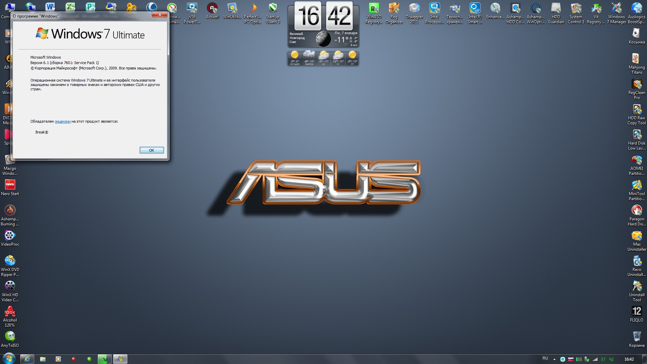
Task: Click Safely Remove Hardware tray icon
Action: point(587,359)
